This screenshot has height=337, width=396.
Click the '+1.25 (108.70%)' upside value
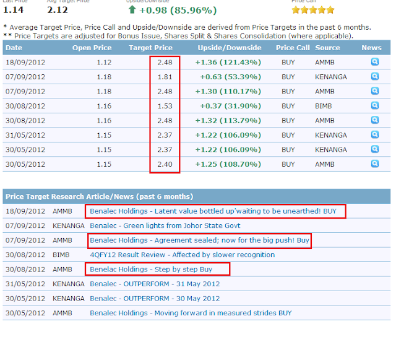click(x=228, y=164)
